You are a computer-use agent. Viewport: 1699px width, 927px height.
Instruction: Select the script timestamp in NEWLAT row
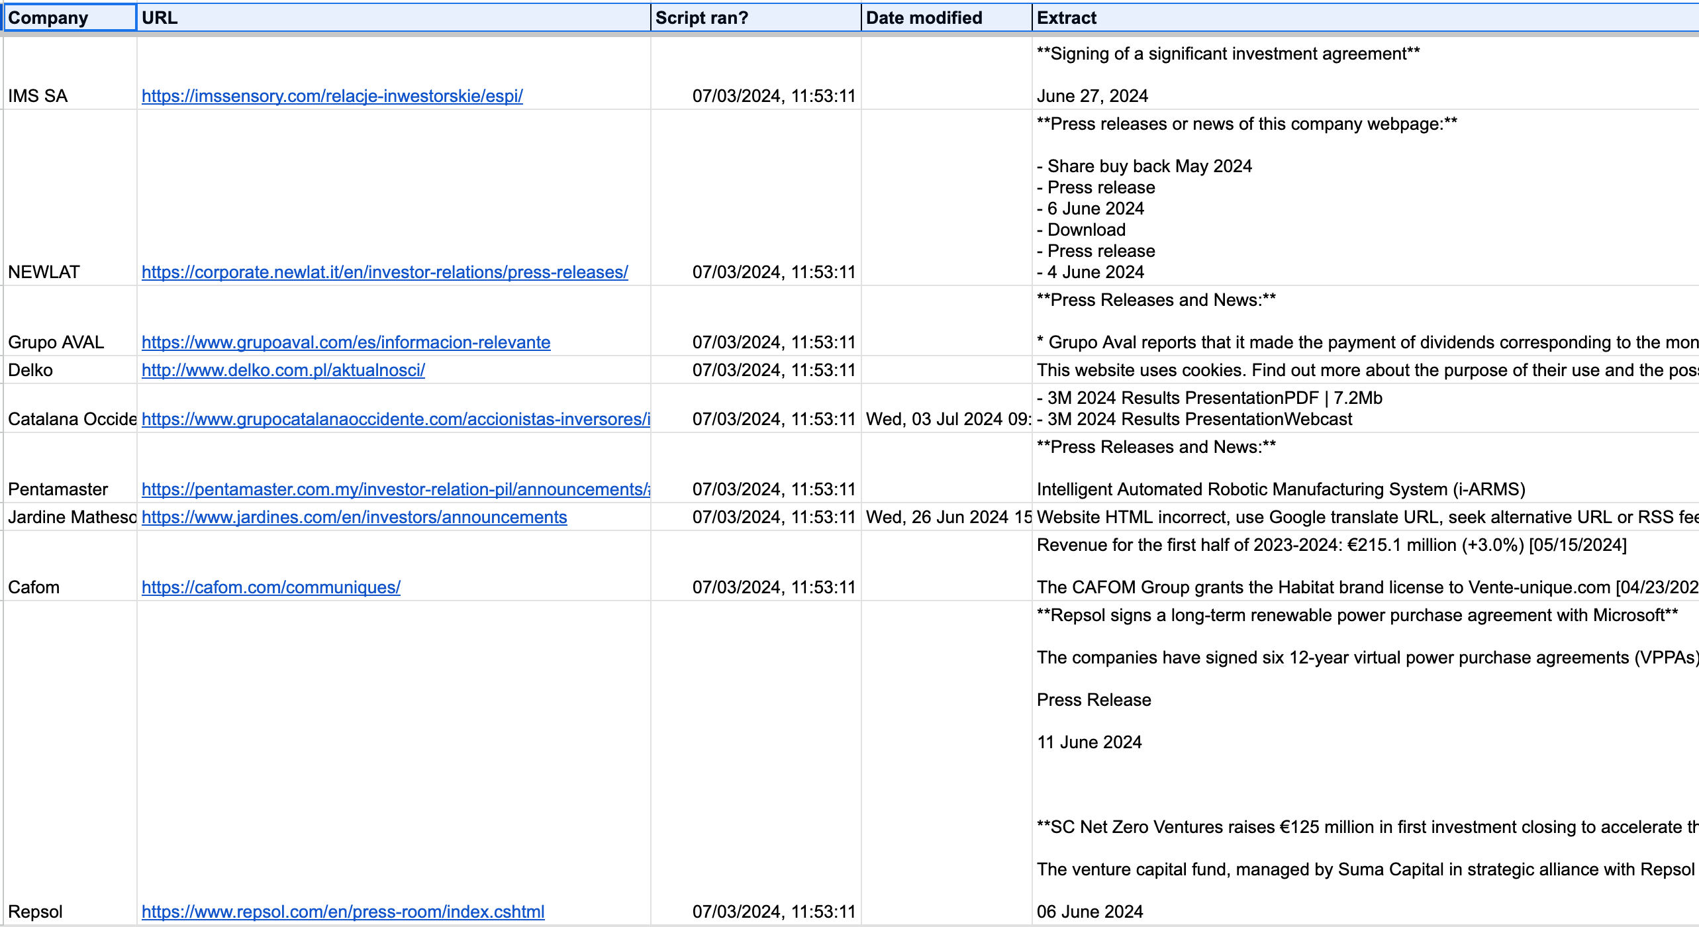coord(755,198)
